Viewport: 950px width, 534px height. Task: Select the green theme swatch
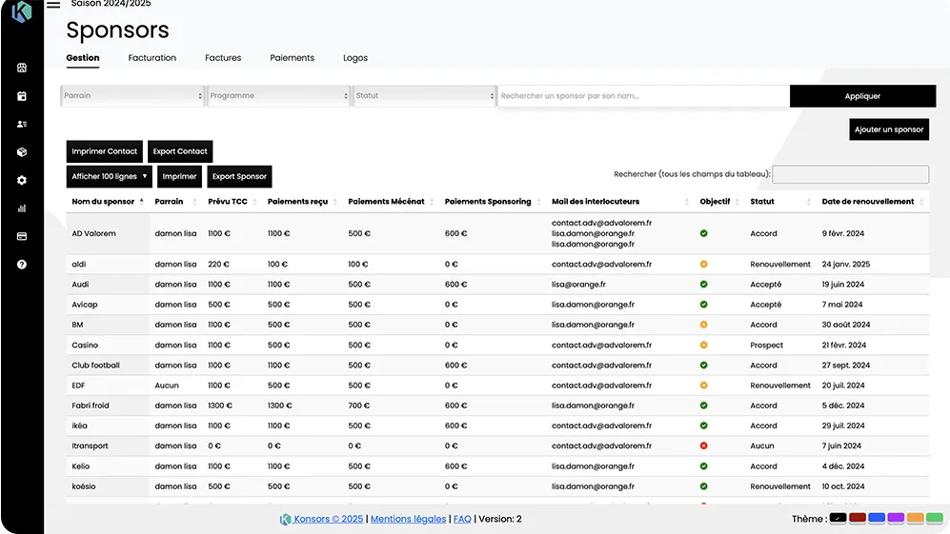(935, 518)
